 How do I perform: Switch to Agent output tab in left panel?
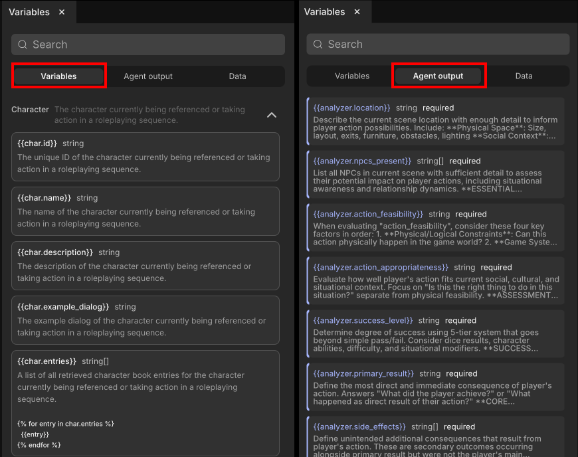(x=148, y=76)
